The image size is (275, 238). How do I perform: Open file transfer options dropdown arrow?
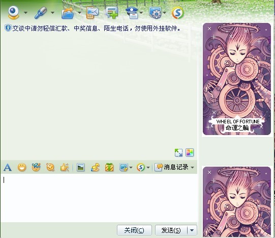click(x=79, y=13)
